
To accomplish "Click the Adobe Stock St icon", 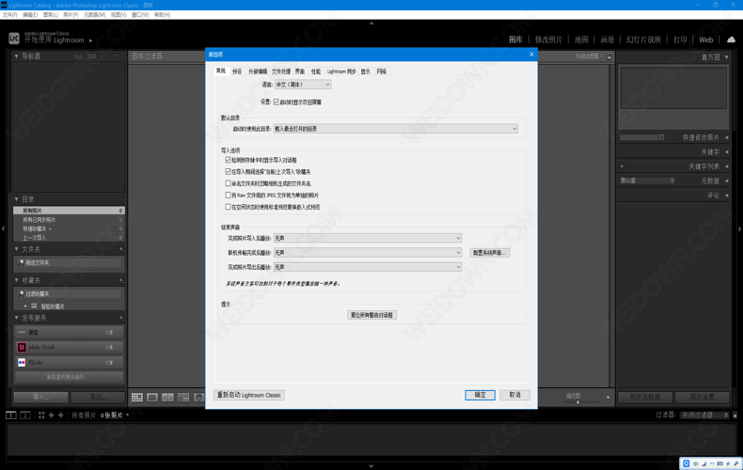I will (22, 347).
